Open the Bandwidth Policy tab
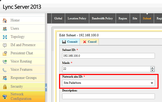 coord(102,18)
